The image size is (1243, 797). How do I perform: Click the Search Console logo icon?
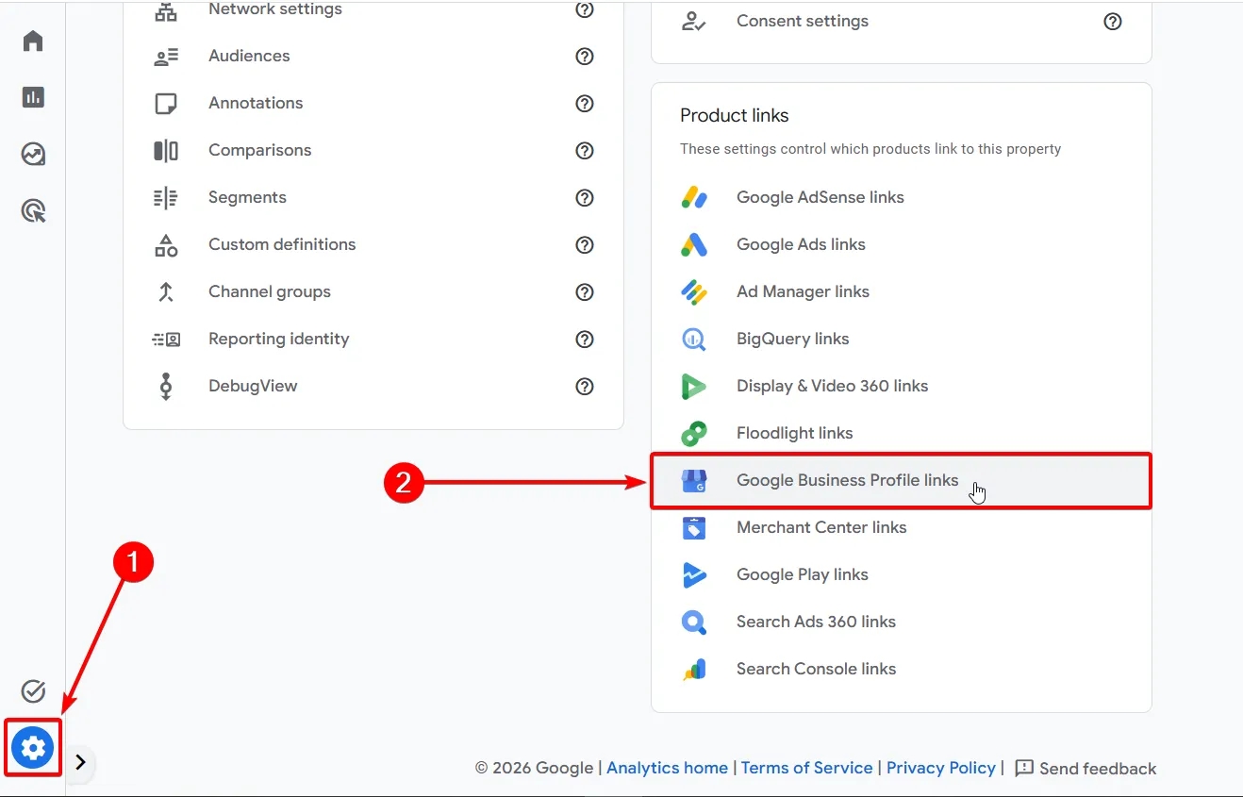[694, 670]
